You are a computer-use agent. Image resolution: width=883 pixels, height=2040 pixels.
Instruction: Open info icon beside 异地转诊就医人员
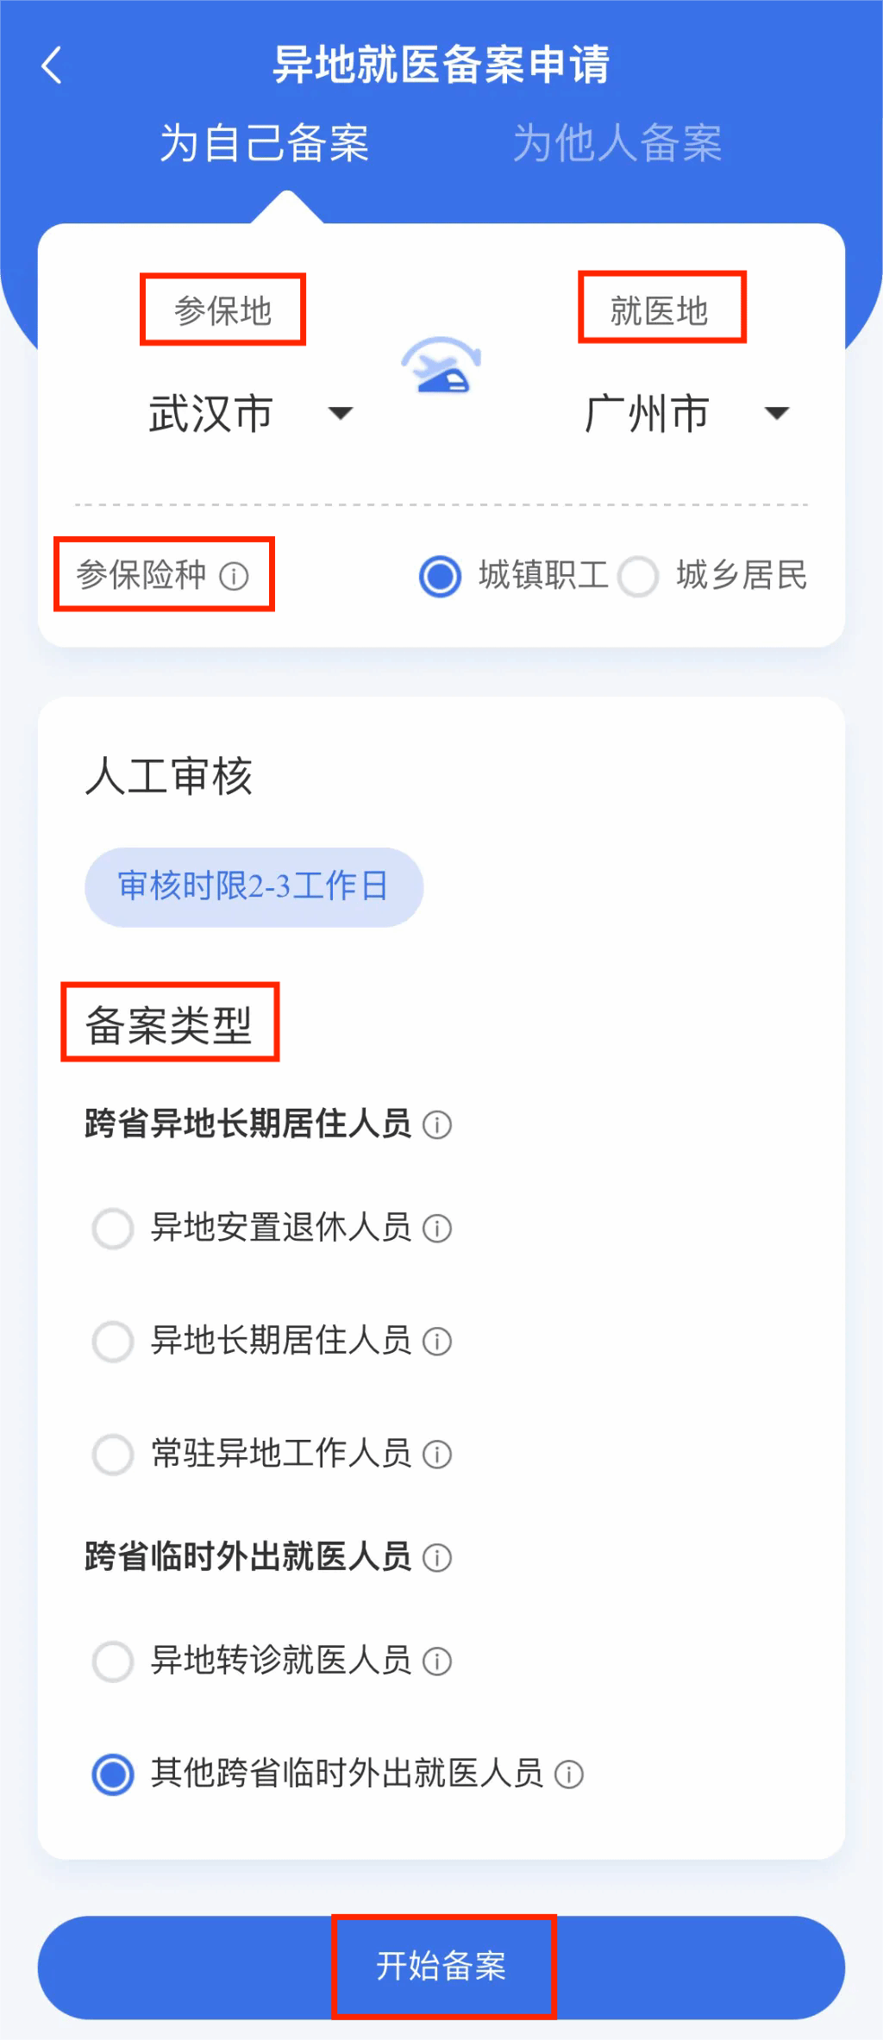(437, 1661)
